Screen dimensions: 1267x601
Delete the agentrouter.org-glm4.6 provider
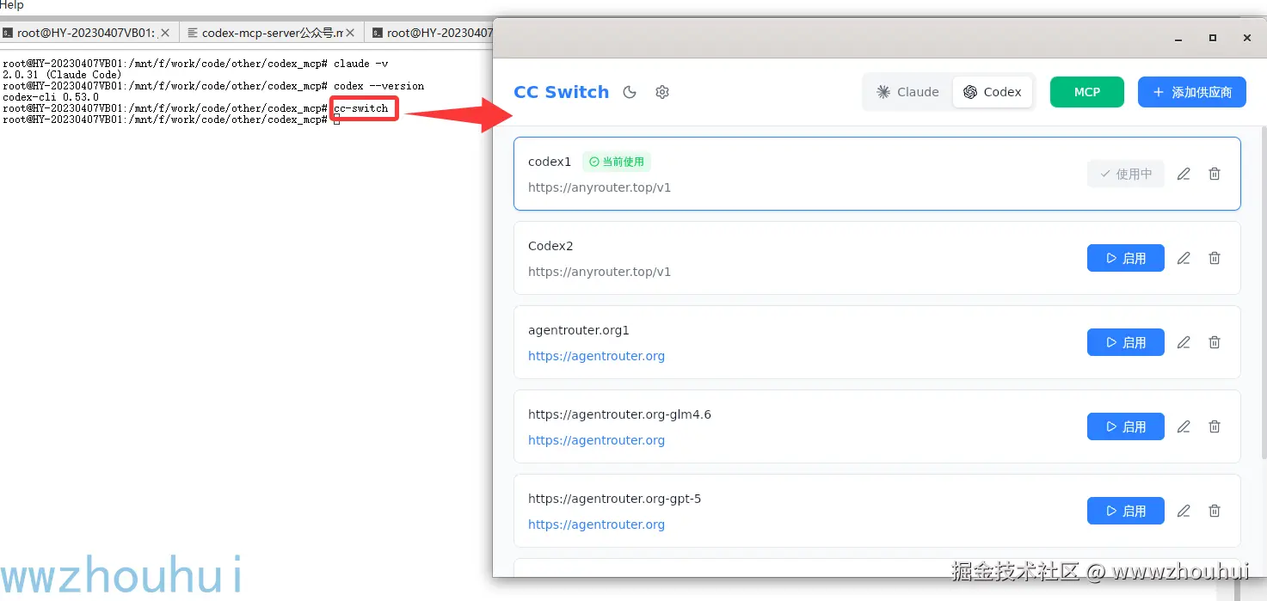(1215, 426)
